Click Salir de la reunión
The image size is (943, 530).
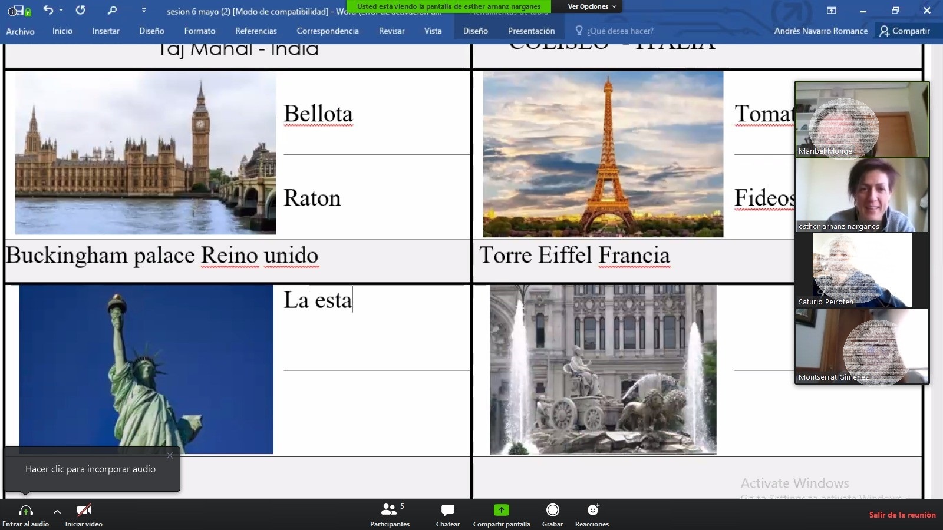coord(902,515)
